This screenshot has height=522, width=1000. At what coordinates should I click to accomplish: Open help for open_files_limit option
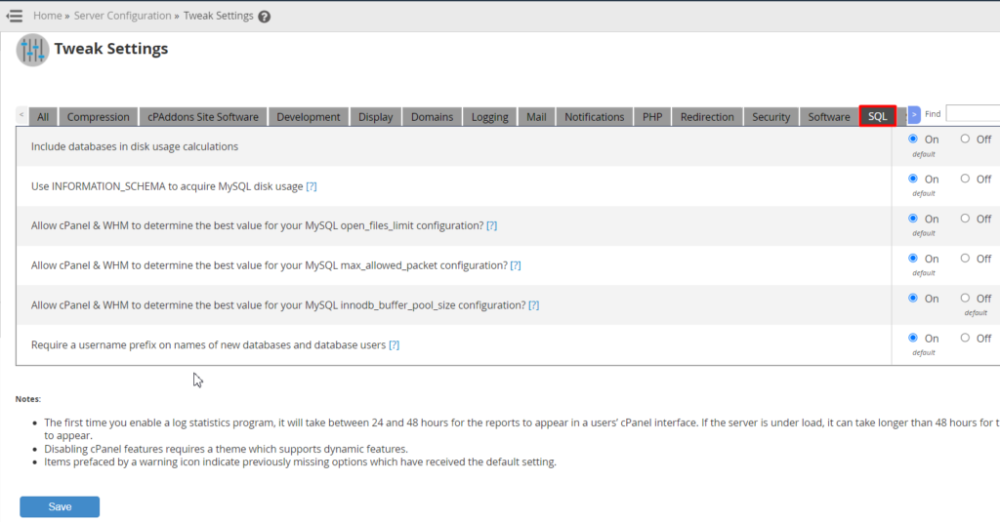pyautogui.click(x=492, y=225)
